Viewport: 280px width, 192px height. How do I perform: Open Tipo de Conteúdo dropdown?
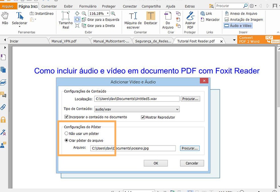click(137, 109)
